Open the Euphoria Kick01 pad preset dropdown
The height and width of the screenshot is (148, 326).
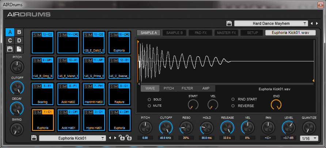click(72, 138)
